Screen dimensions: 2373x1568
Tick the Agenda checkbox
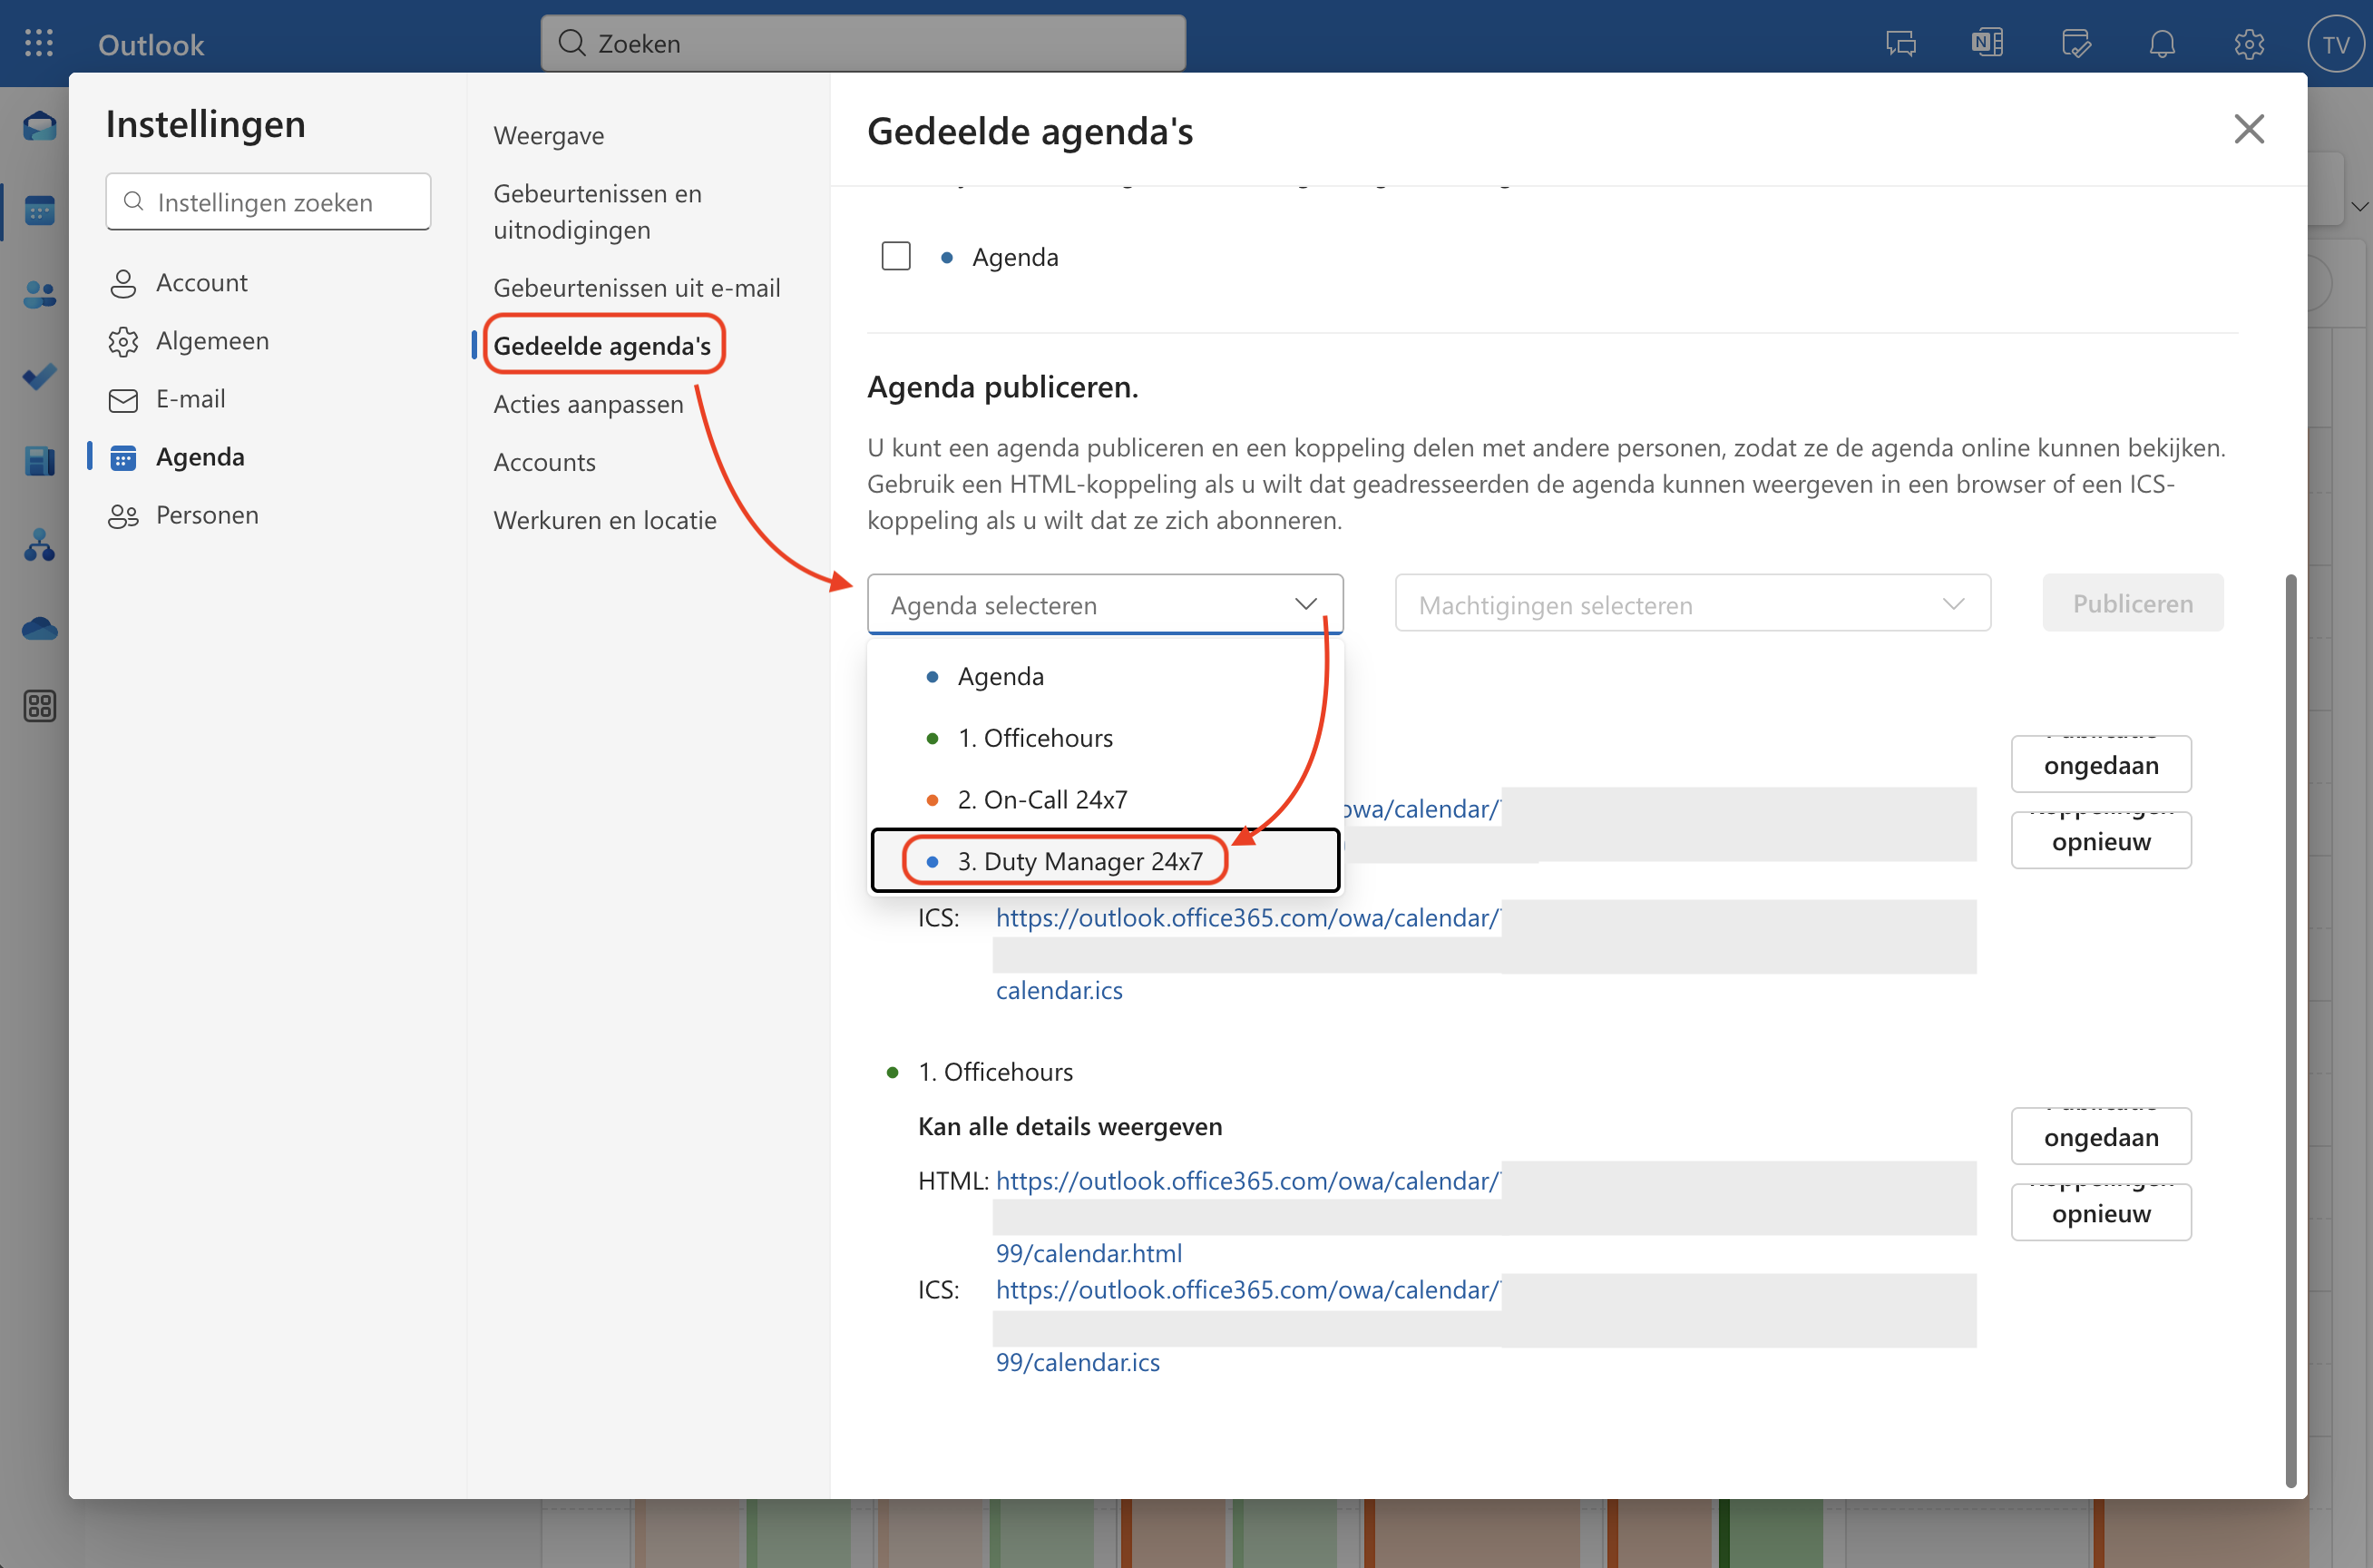pyautogui.click(x=895, y=257)
